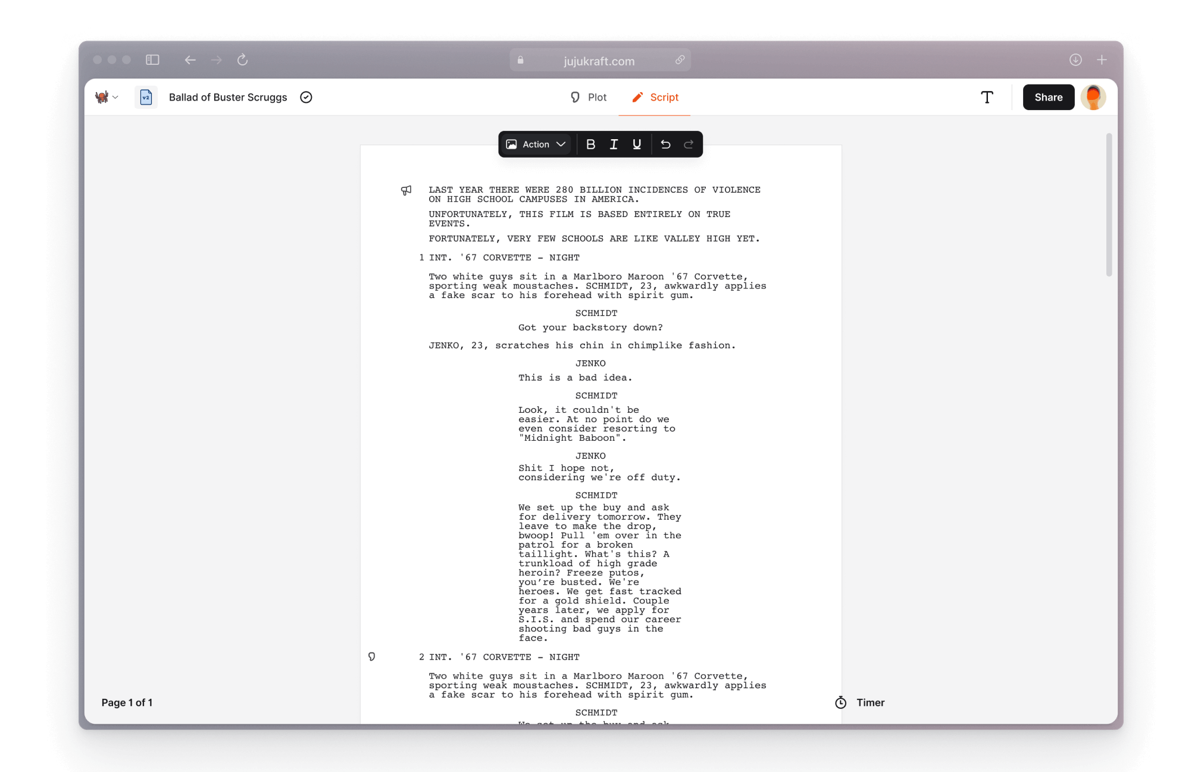
Task: Click the megaphone icon beside opening text
Action: click(406, 190)
